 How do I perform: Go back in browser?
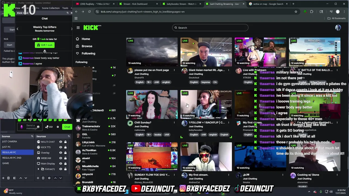click(76, 12)
